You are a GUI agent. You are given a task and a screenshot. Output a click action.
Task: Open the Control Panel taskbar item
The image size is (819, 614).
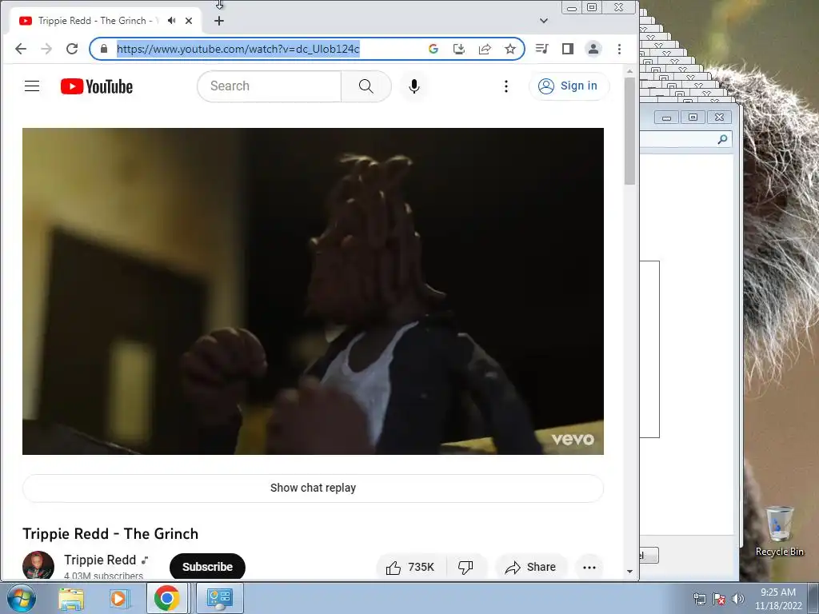click(x=219, y=598)
